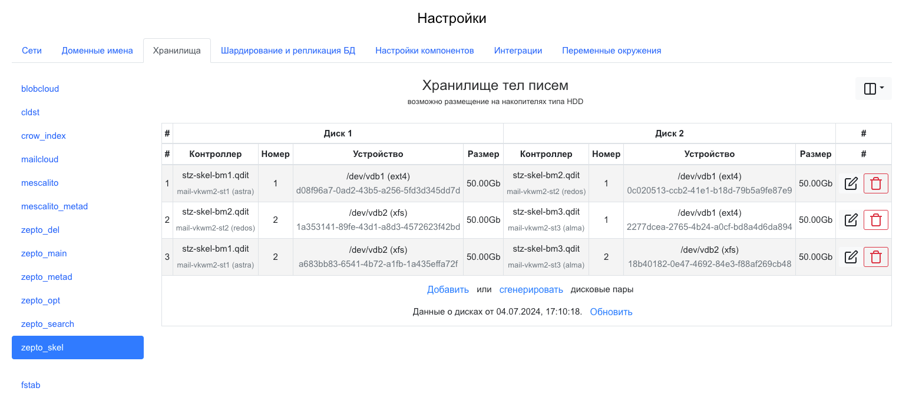Open fstab from the sidebar
Viewport: 909px width, 401px height.
tap(31, 385)
